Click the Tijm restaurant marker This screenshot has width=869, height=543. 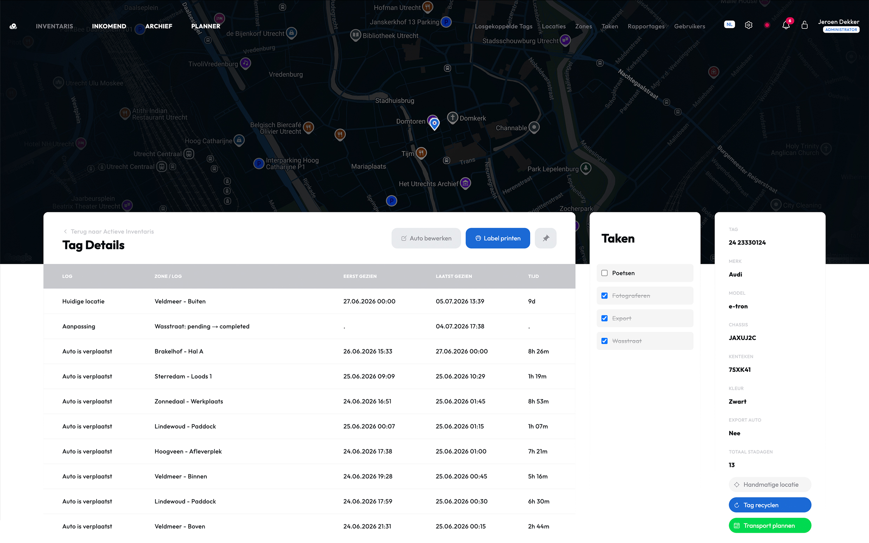click(x=421, y=153)
